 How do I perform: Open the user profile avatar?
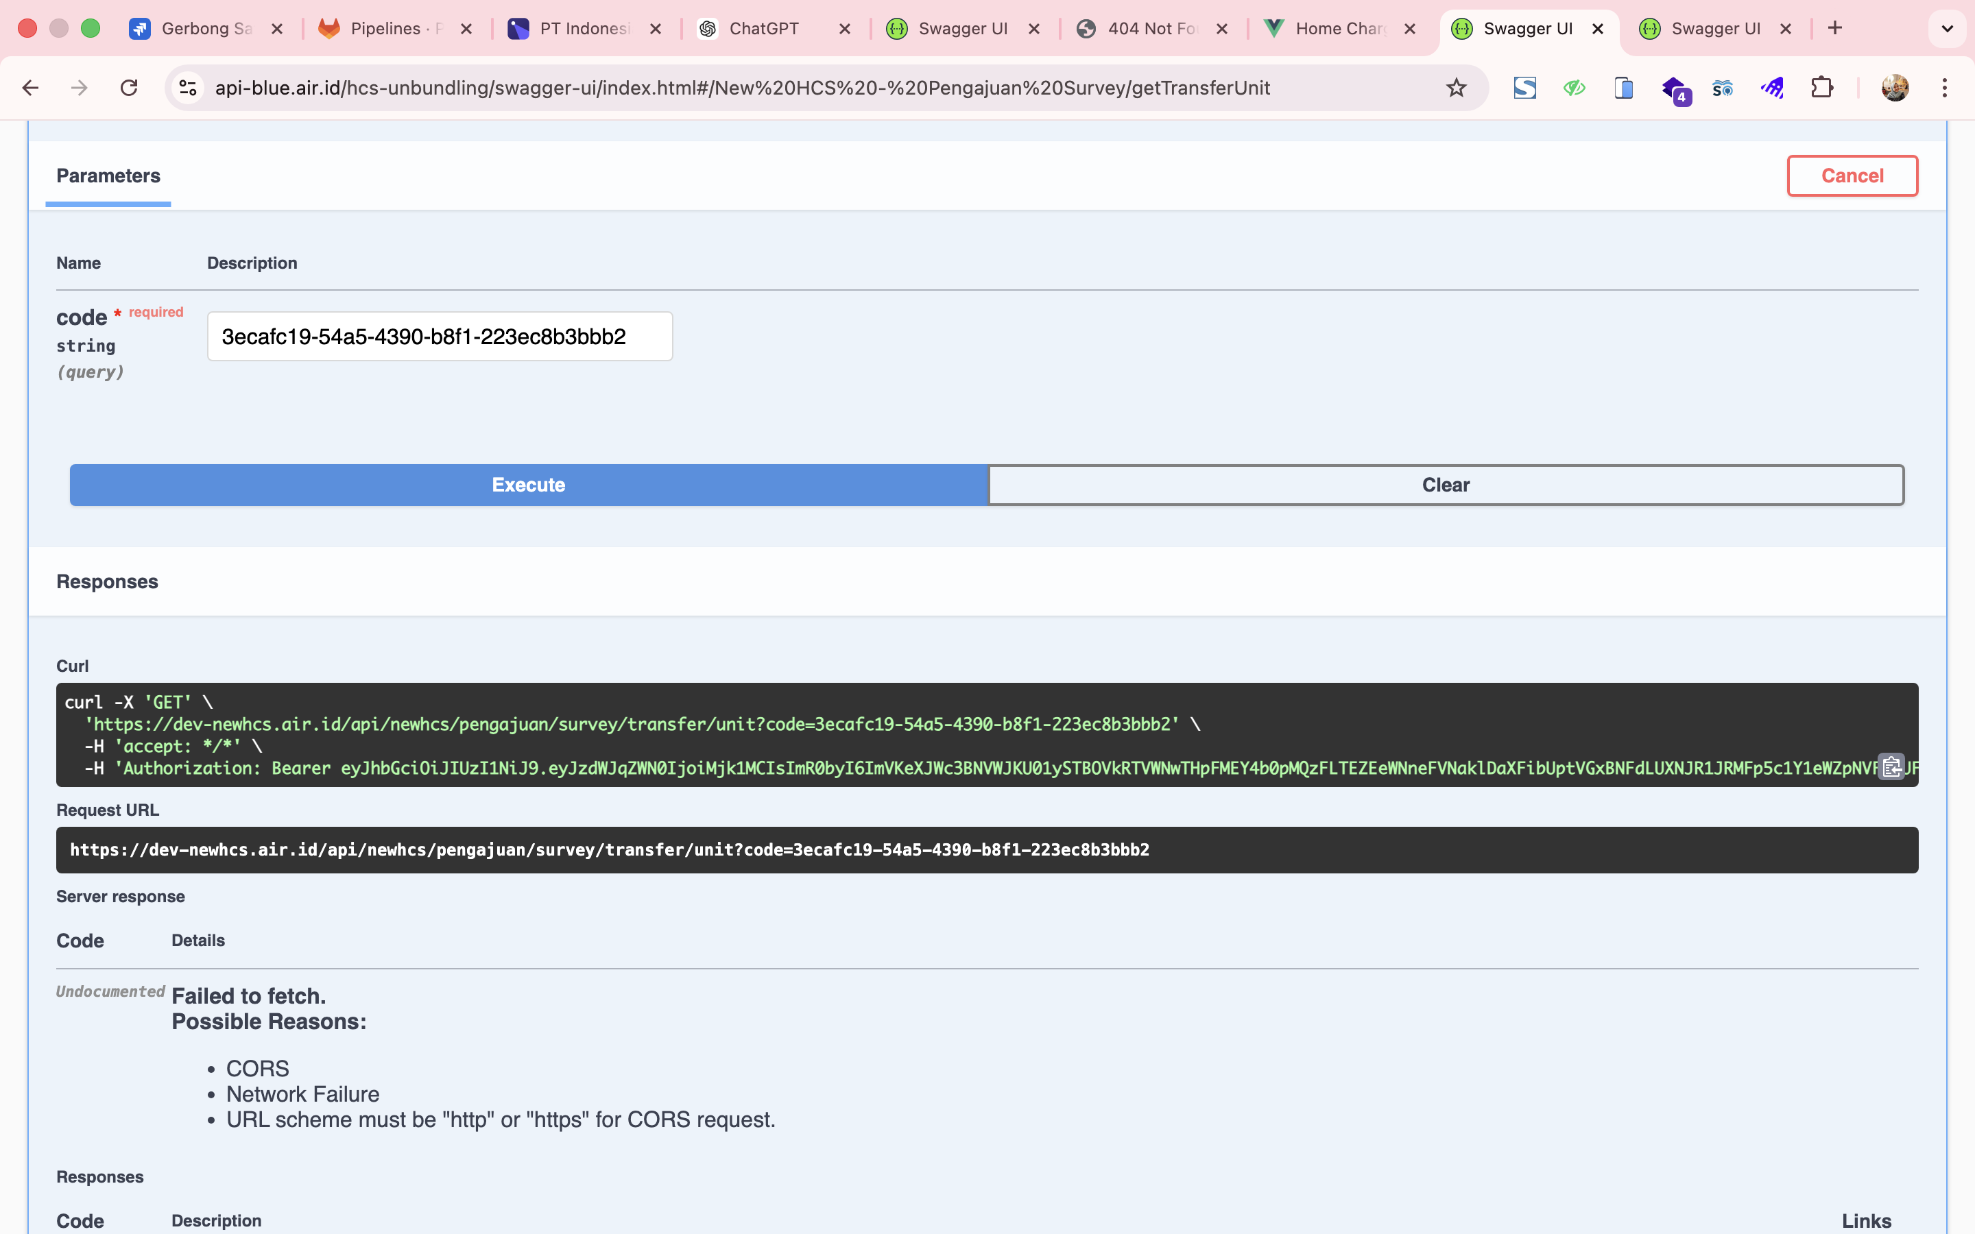click(x=1894, y=88)
